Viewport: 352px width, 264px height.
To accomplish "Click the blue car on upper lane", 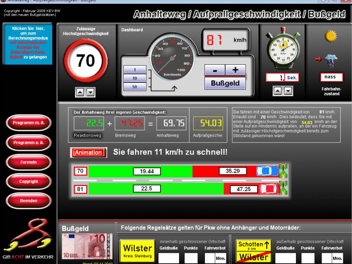I will [x=267, y=171].
